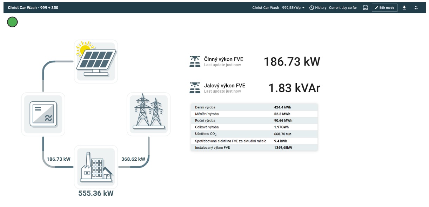Select the Denní výroba table row
Image resolution: width=429 pixels, height=207 pixels.
coord(254,107)
